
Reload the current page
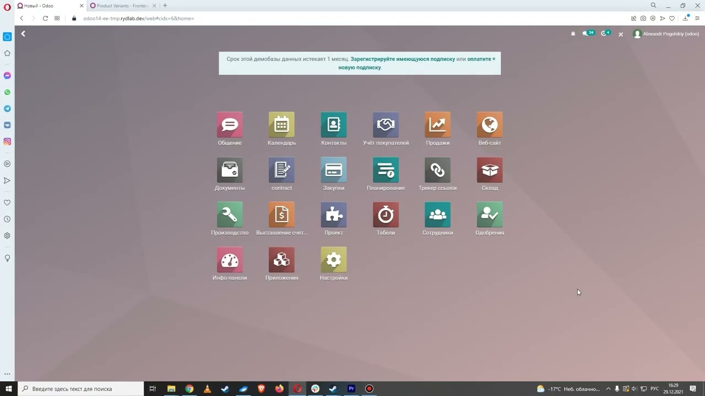click(x=45, y=18)
